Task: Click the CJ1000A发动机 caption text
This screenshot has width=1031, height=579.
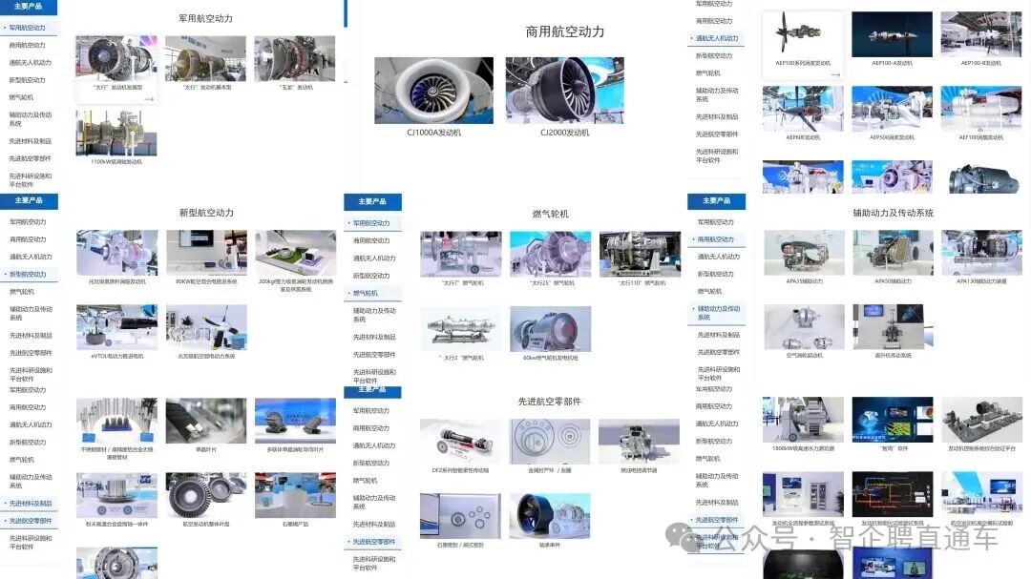Action: 434,133
